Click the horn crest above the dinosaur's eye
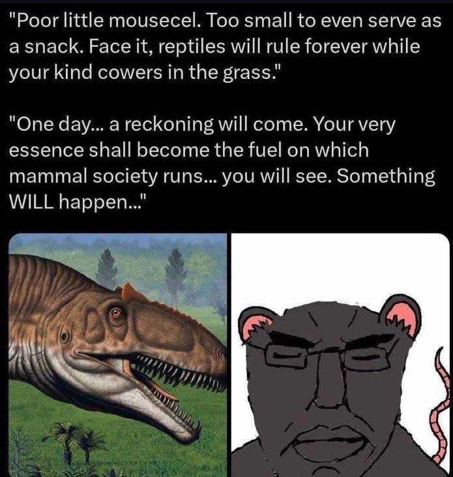This screenshot has width=453, height=477. tap(130, 292)
